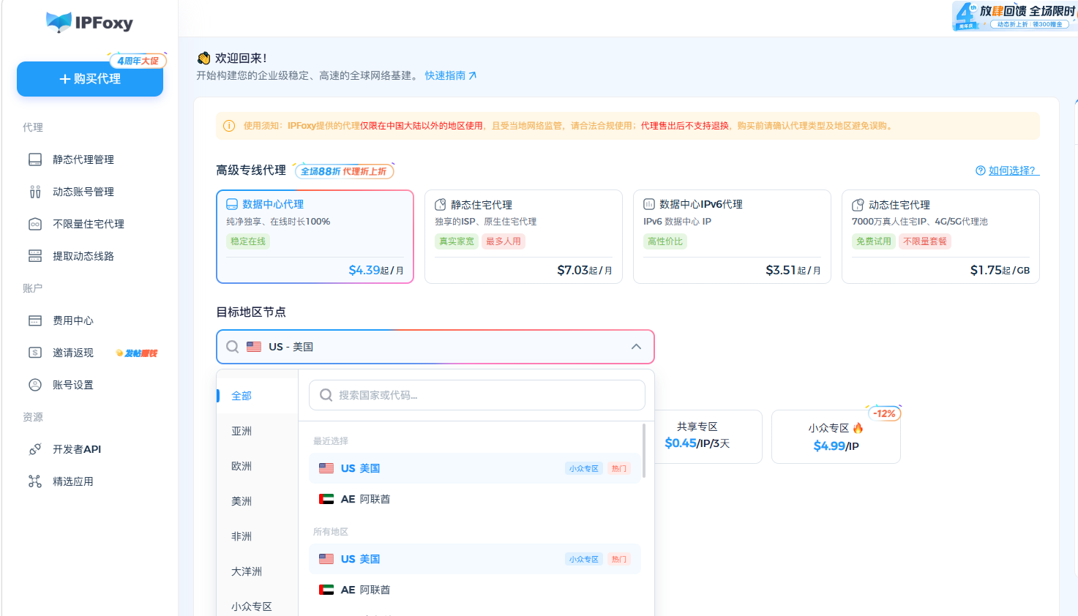Switch to the 欧洲 region tab

[242, 466]
